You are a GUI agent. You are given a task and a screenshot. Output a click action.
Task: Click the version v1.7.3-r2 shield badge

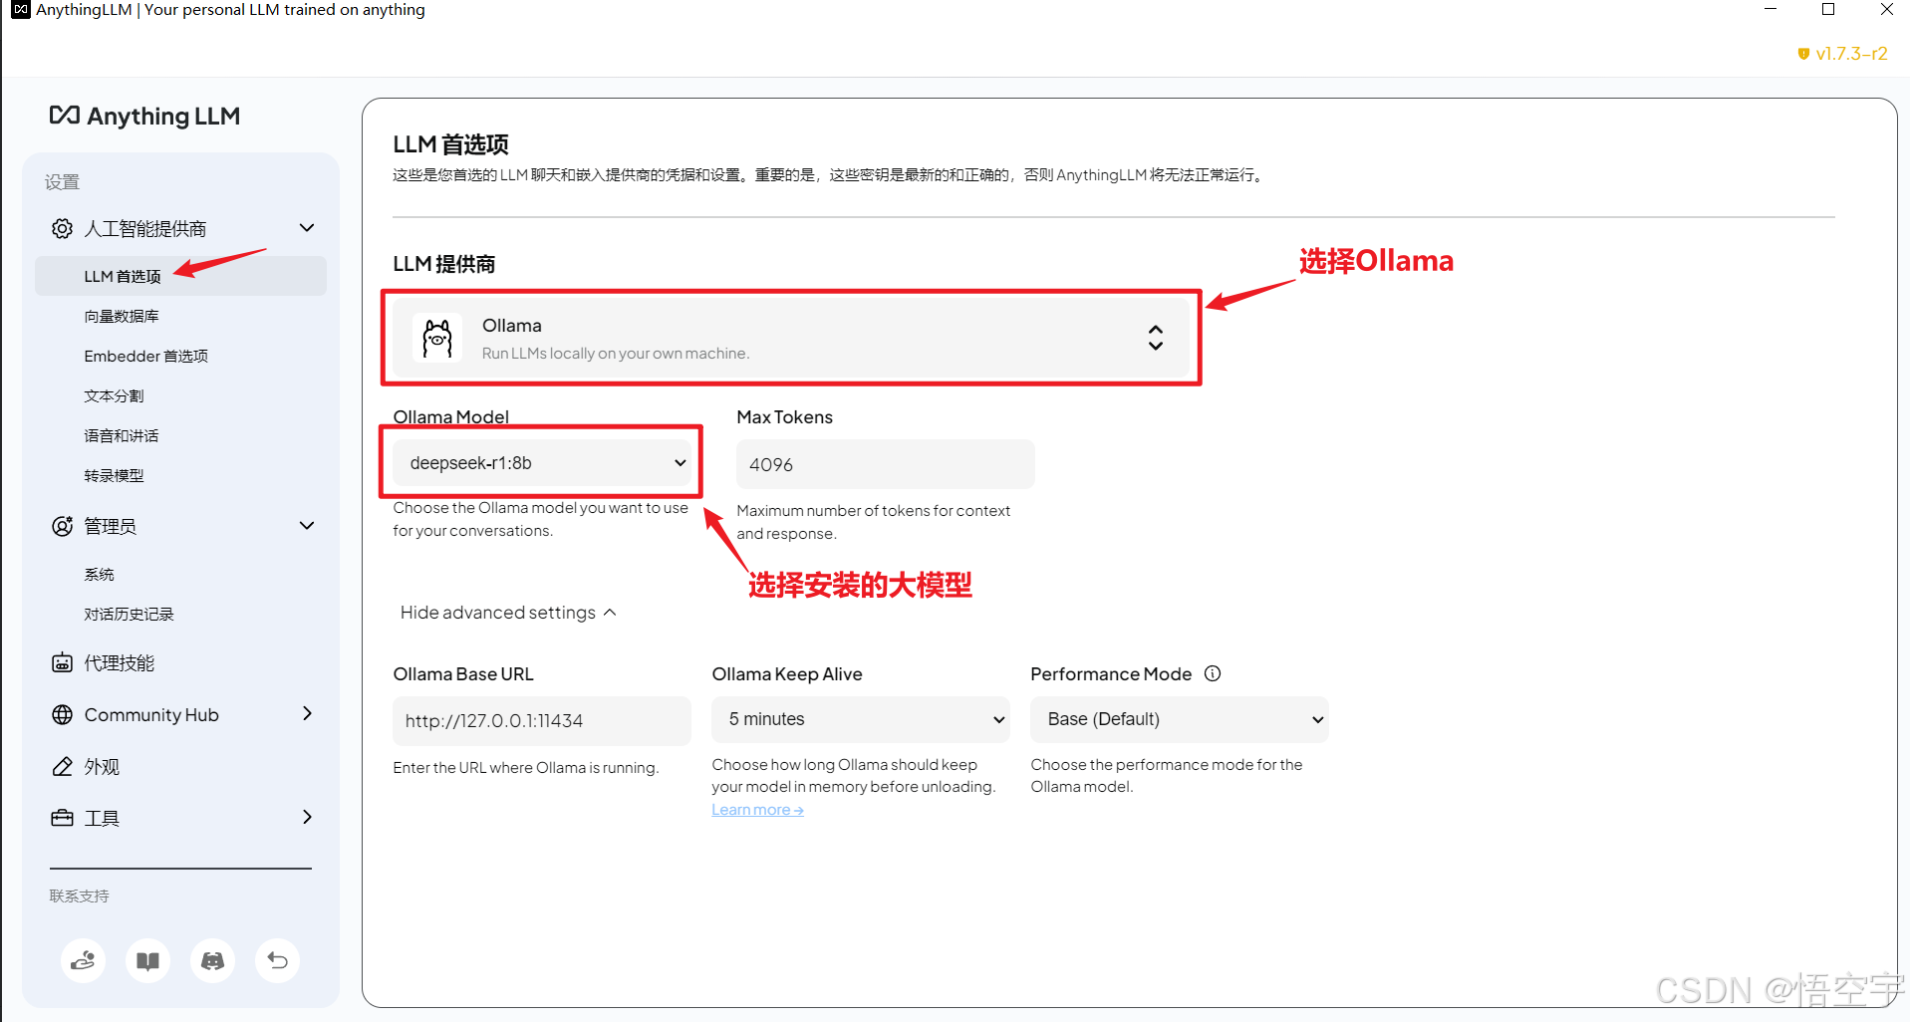(x=1842, y=54)
